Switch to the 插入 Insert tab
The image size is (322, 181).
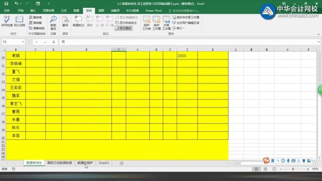[33, 11]
